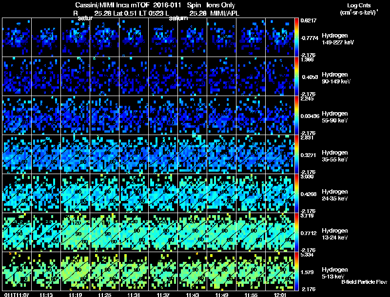Select the 35-55 keV panel at 11:37
Screen dimensions: 390x297
pyautogui.click(x=163, y=154)
